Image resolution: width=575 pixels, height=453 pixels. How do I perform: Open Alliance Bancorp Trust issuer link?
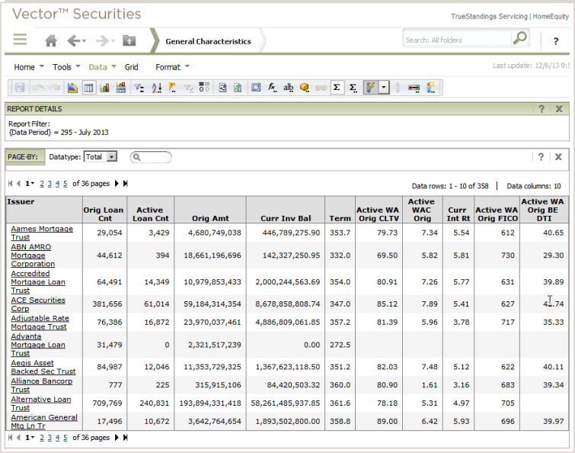41,385
